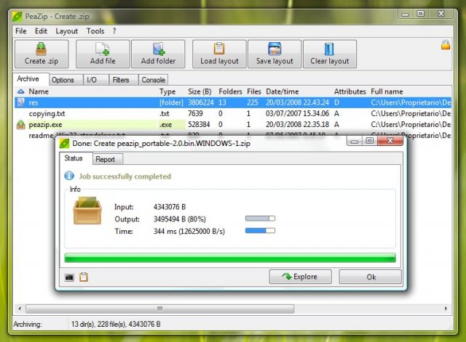
Task: Click input value 4343076 B
Action: [170, 207]
